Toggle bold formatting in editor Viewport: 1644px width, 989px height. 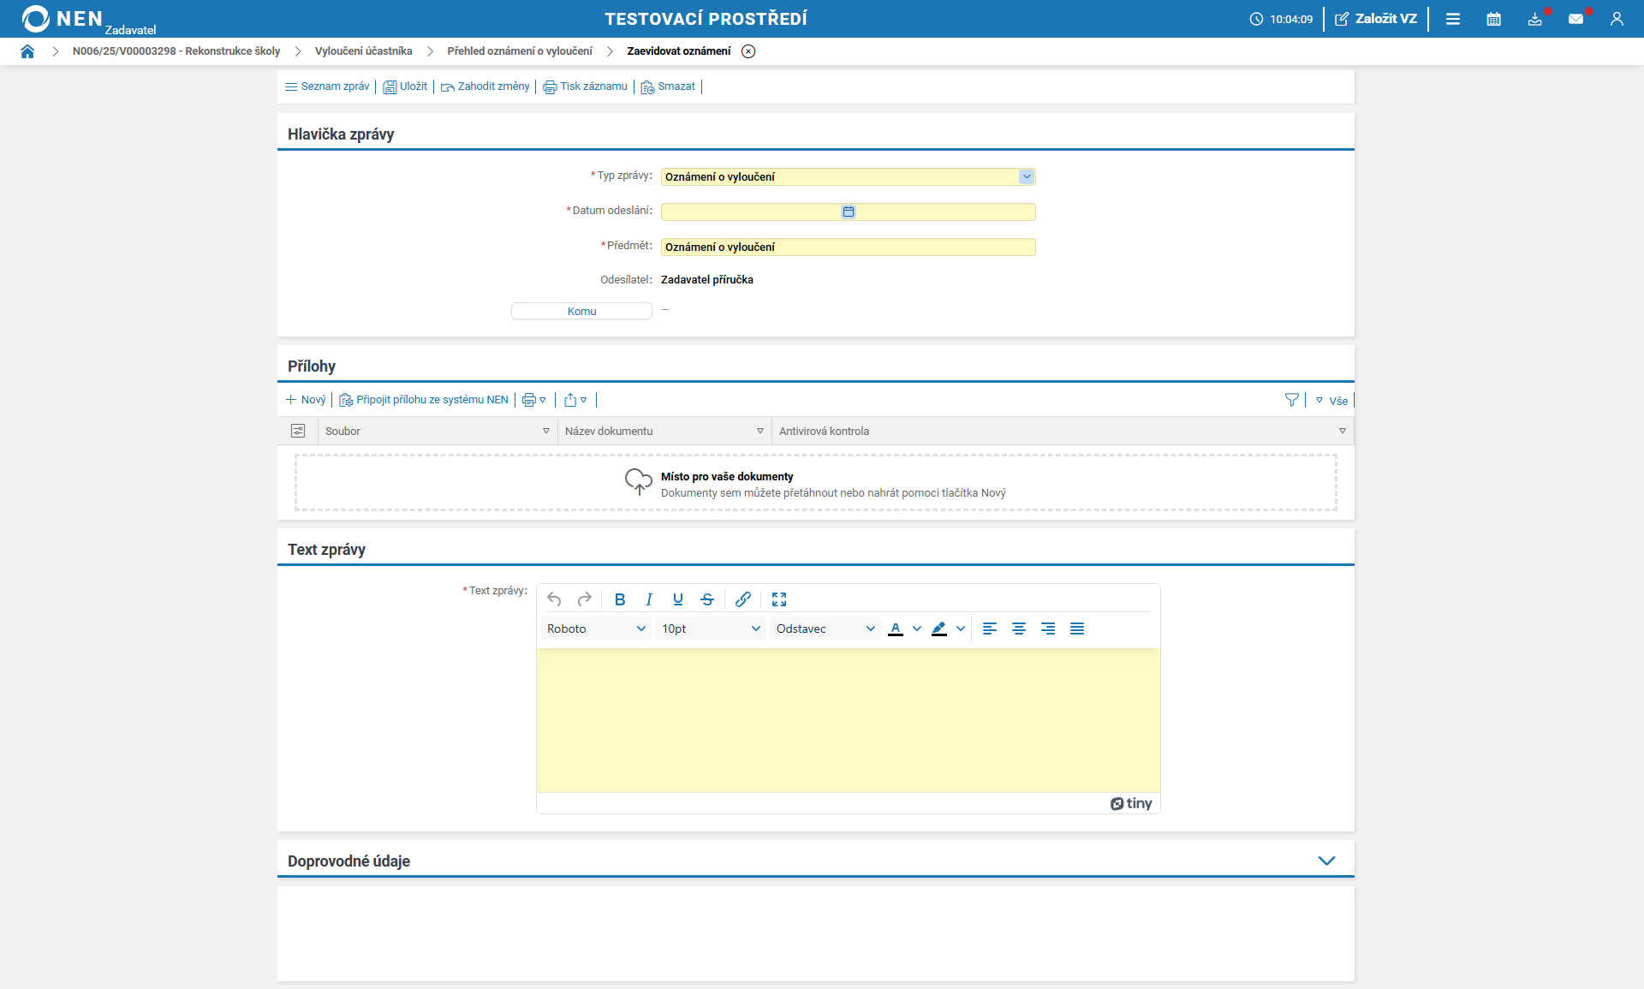[x=620, y=599]
